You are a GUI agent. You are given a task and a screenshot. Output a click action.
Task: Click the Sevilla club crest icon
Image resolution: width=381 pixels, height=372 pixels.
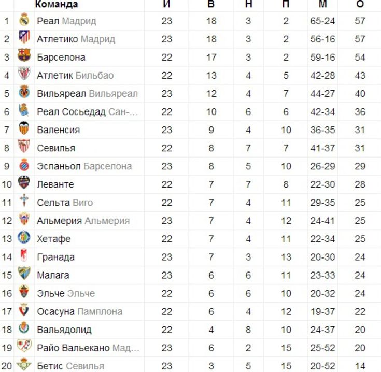point(24,146)
